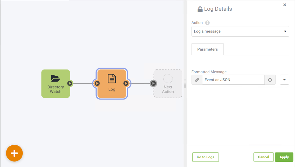This screenshot has height=167, width=295.
Task: Click the Formatted Message input field
Action: tap(233, 80)
